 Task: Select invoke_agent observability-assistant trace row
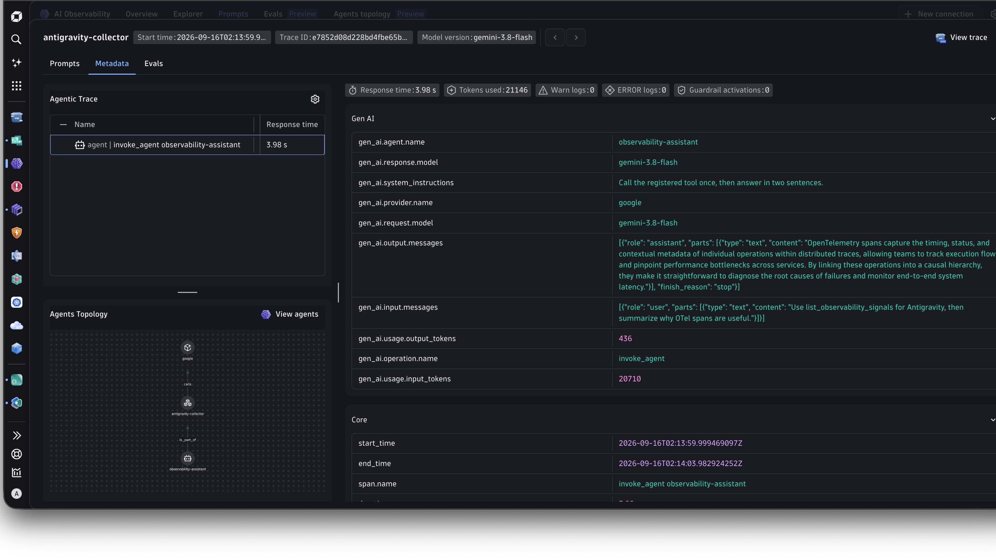tap(187, 145)
